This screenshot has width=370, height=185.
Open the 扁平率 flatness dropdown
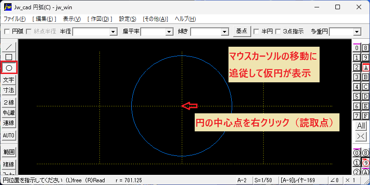169,32
